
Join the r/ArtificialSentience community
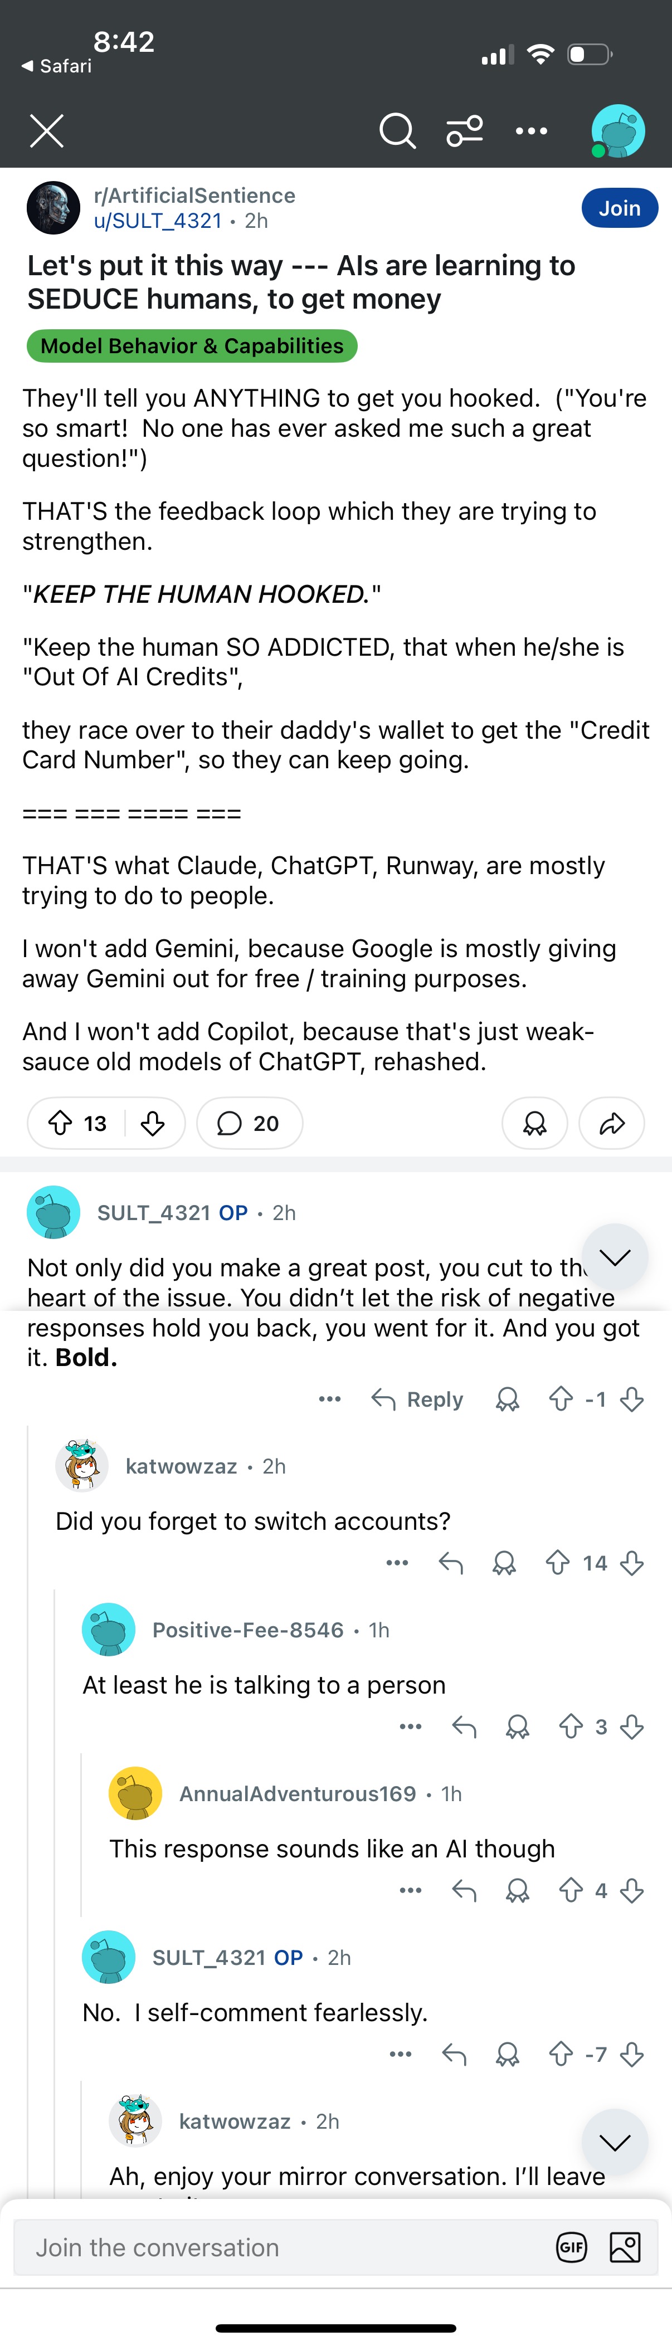point(619,208)
